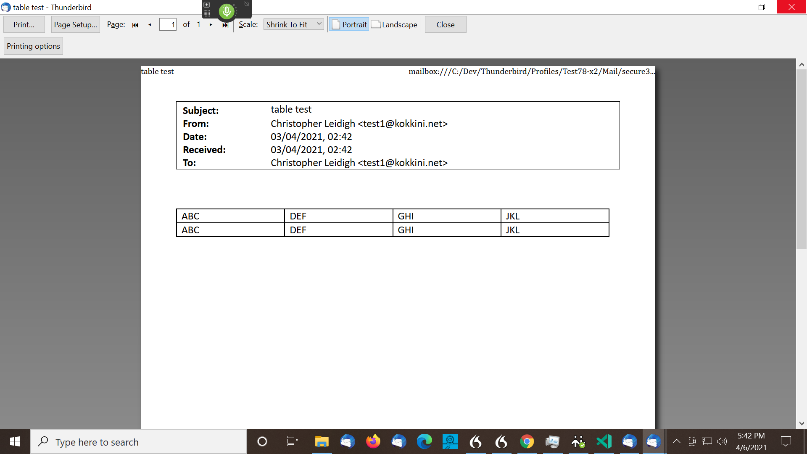The height and width of the screenshot is (454, 807).
Task: Click the vertical scrollbar thumb
Action: tap(802, 159)
